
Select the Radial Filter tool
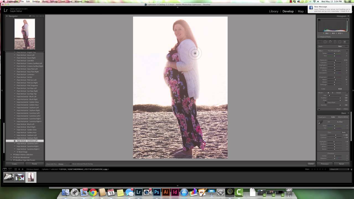[340, 42]
